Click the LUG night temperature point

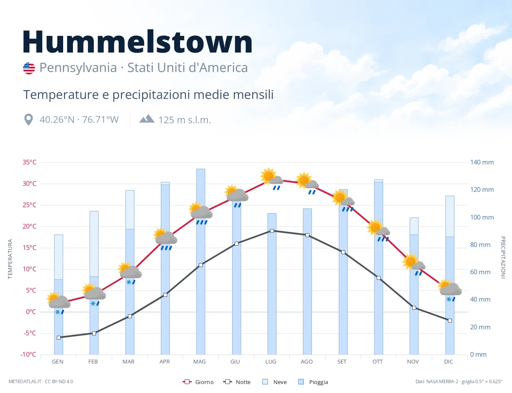[x=272, y=231]
